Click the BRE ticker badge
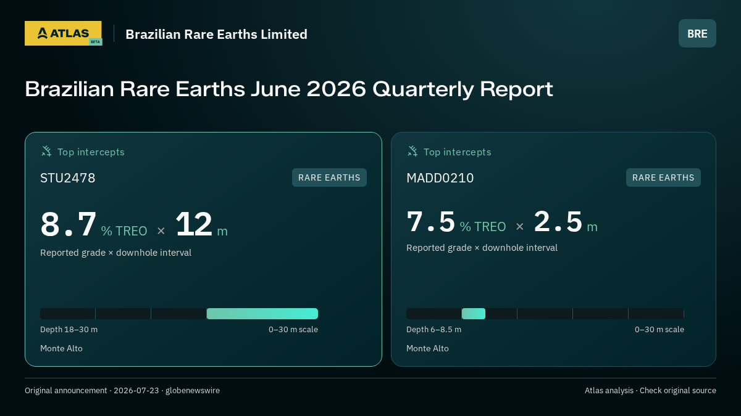The width and height of the screenshot is (741, 416). (x=697, y=33)
